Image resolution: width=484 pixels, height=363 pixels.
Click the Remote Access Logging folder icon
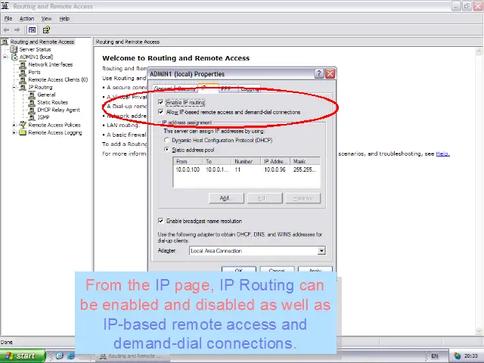tap(23, 132)
